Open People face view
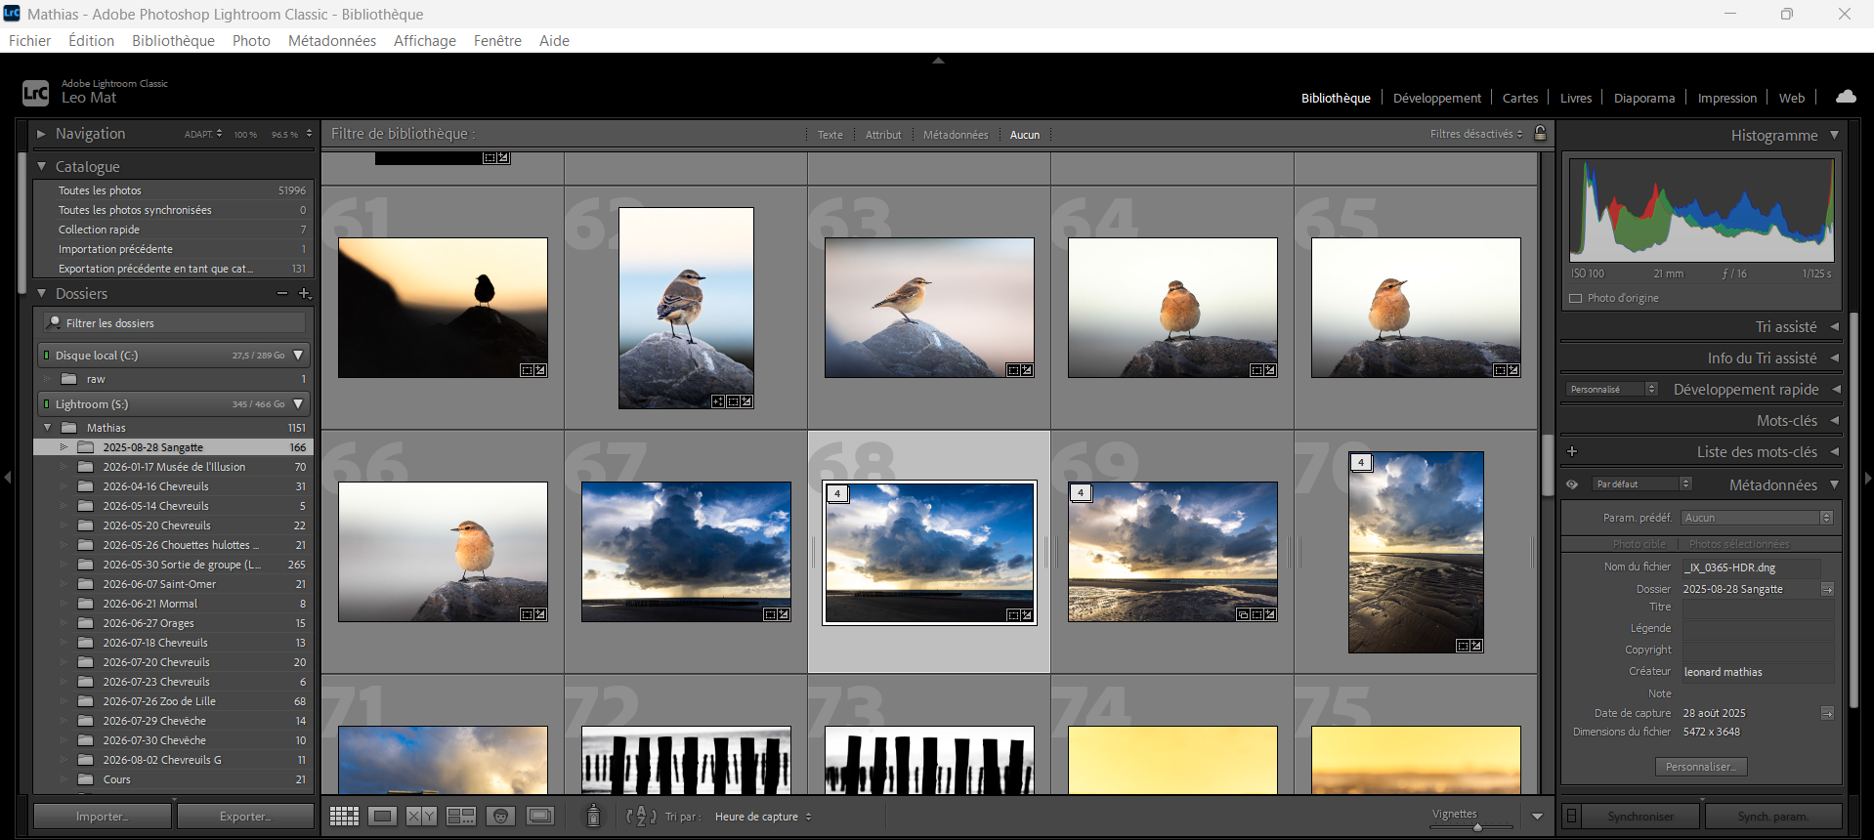 tap(500, 816)
